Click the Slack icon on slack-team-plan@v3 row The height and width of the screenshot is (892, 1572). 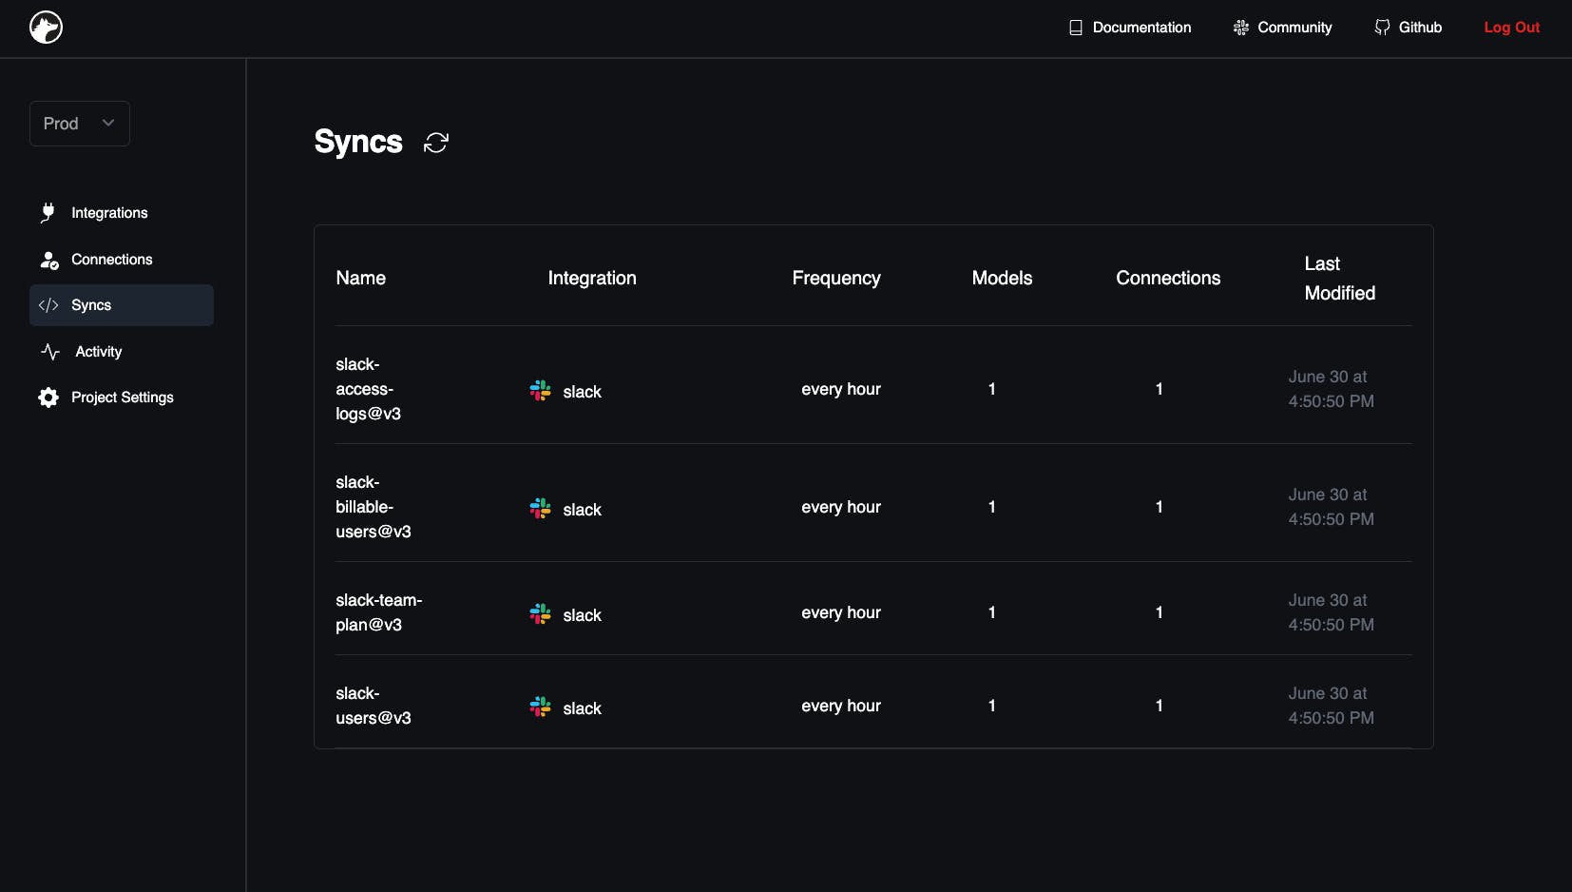click(x=541, y=614)
